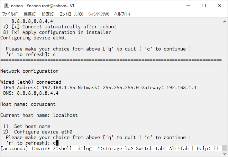Image resolution: width=228 pixels, height=157 pixels.
Task: Click the Configure device eth0 option
Action: click(x=43, y=132)
